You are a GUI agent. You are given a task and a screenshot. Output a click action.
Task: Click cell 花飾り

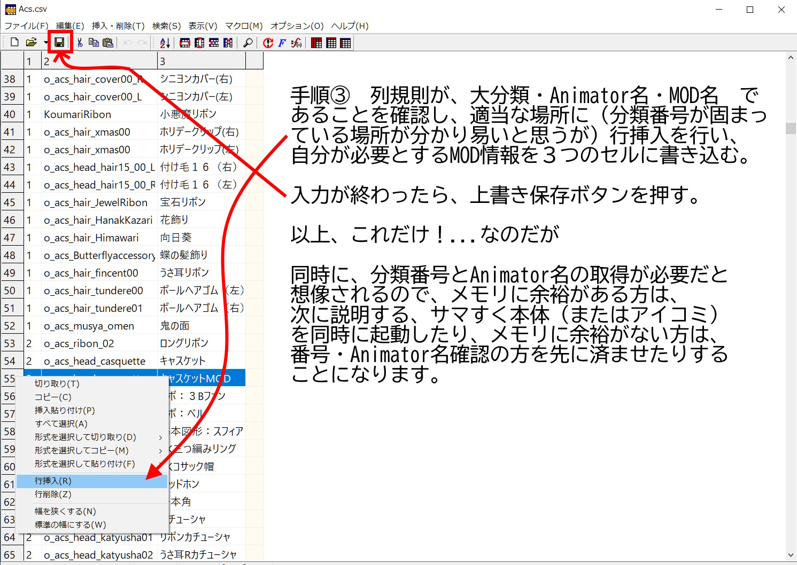pos(202,220)
